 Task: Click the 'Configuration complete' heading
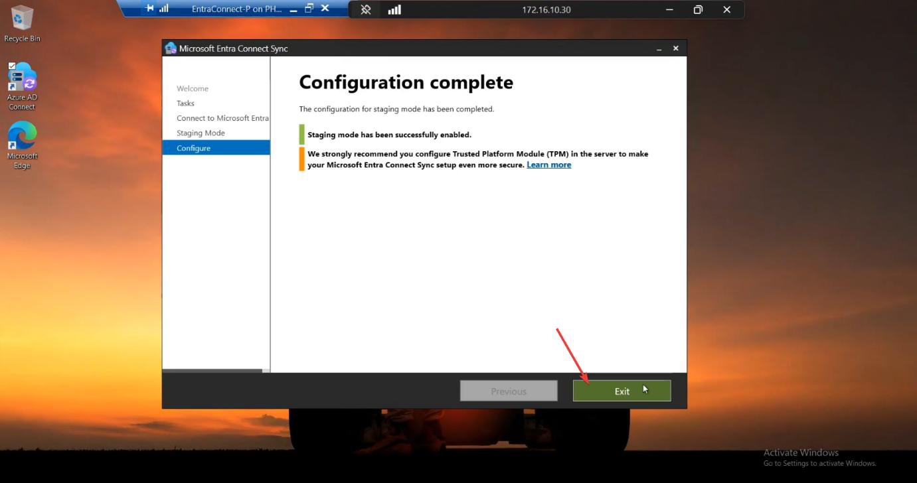406,82
